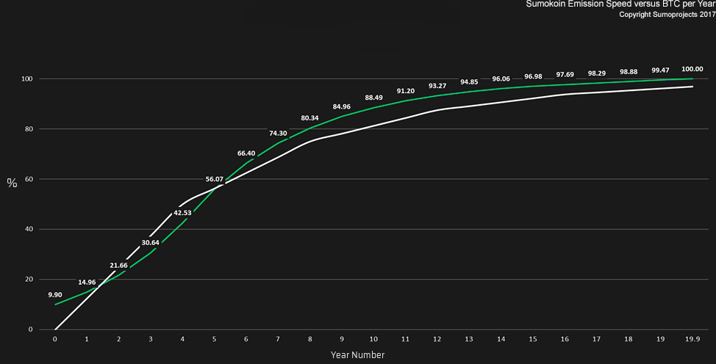Select the 98.88 data label
The image size is (716, 364).
tap(629, 72)
